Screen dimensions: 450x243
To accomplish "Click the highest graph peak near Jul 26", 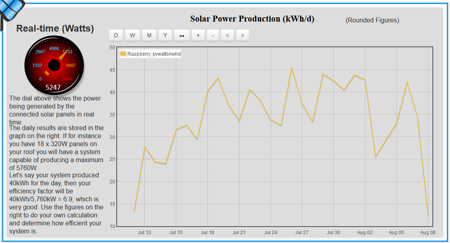I will pos(292,68).
